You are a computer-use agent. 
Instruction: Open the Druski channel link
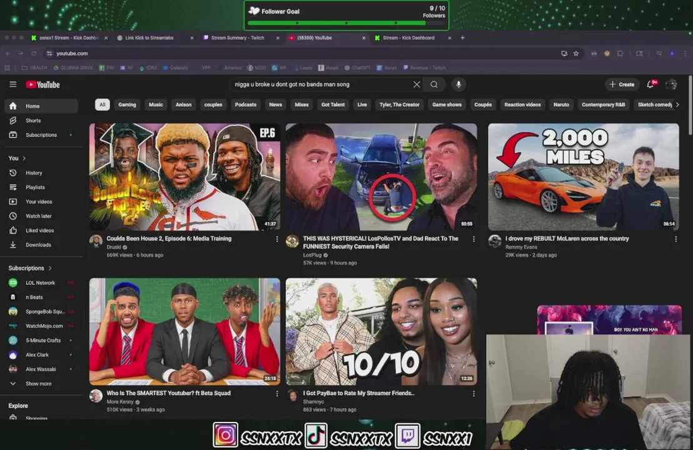tap(114, 247)
